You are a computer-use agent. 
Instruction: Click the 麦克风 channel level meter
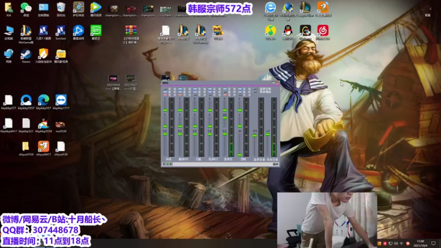231,127
